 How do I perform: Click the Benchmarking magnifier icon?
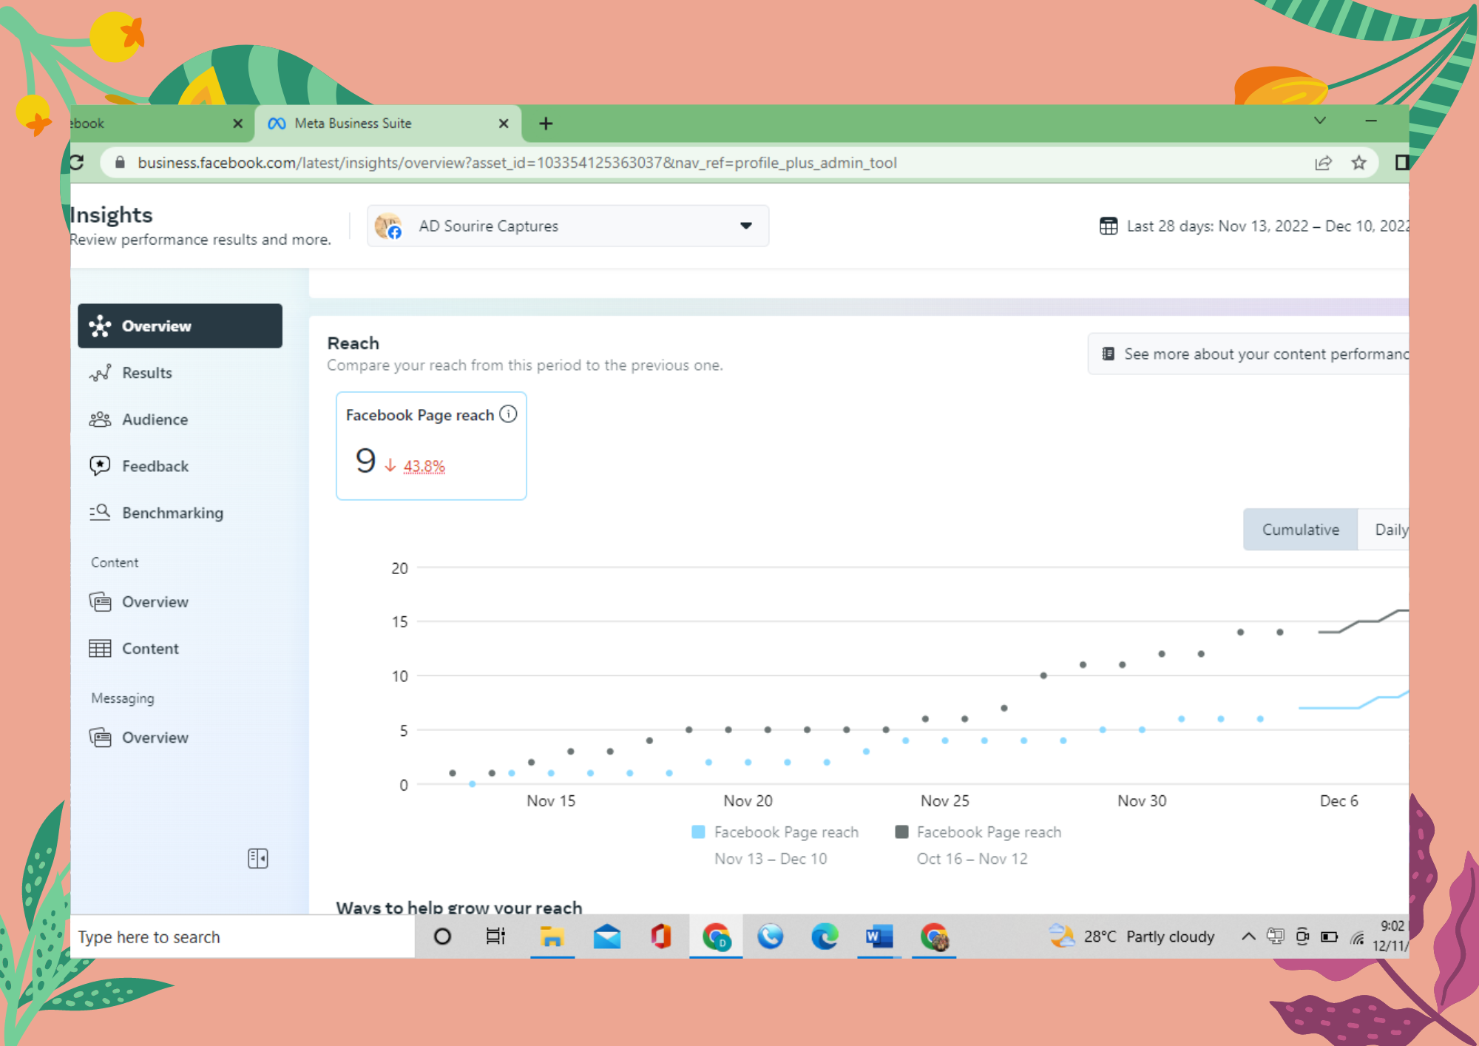click(x=100, y=512)
